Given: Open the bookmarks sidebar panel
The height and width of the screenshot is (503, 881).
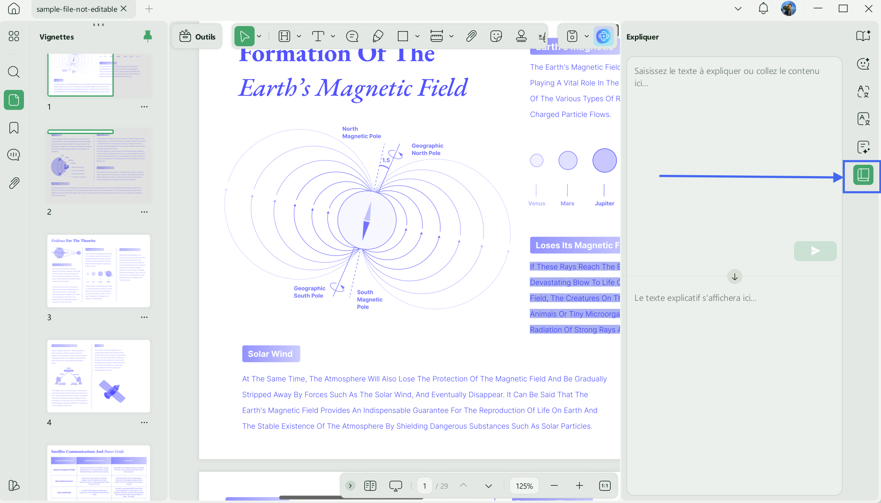Looking at the screenshot, I should (x=14, y=128).
